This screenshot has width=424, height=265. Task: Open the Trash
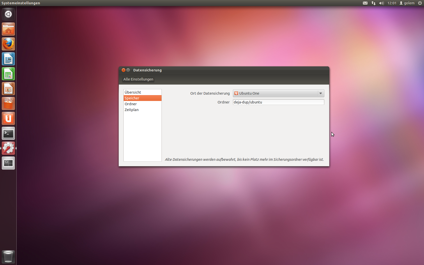point(8,256)
